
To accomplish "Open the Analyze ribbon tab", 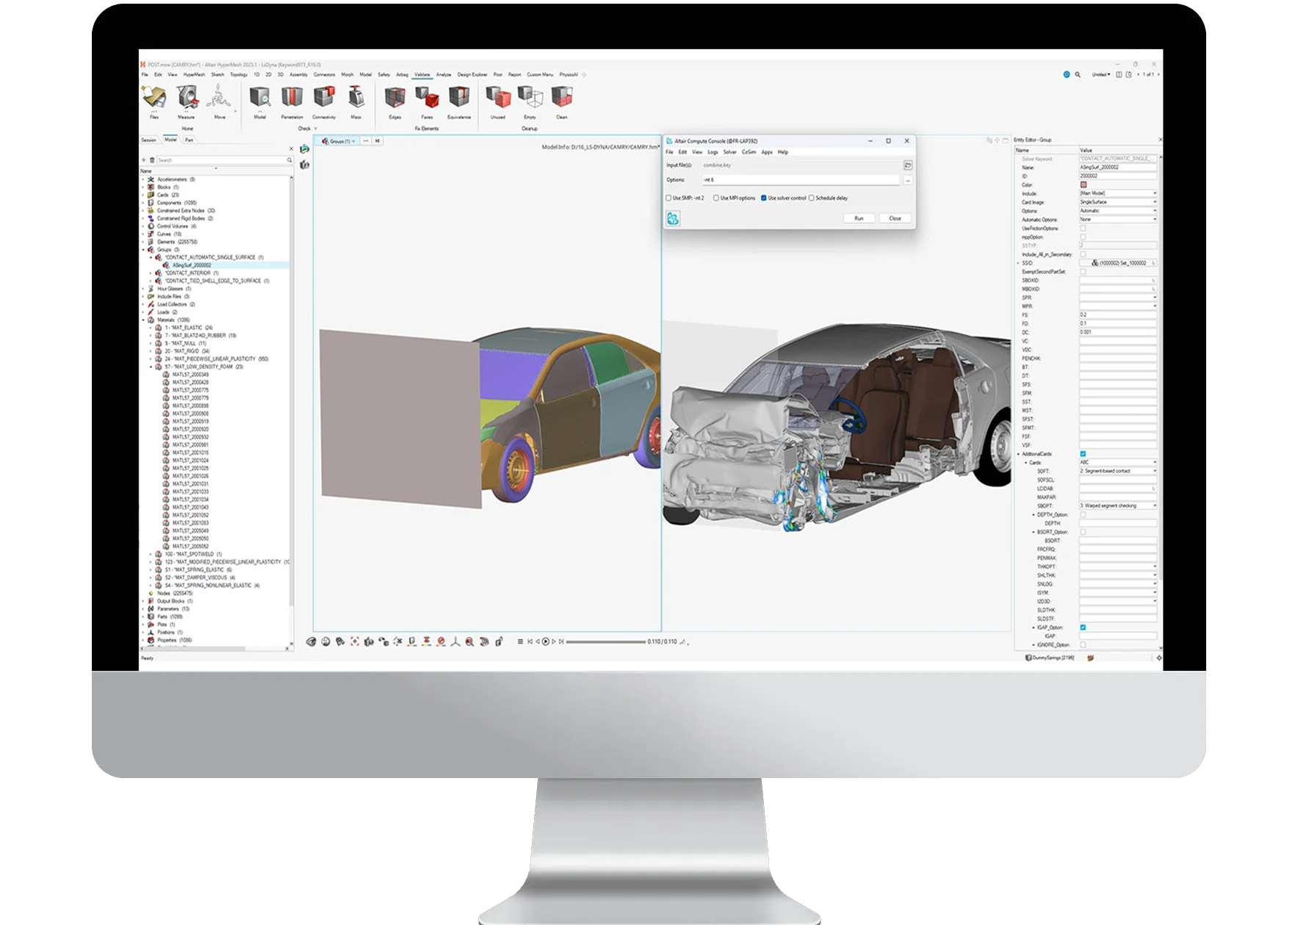I will pos(444,75).
